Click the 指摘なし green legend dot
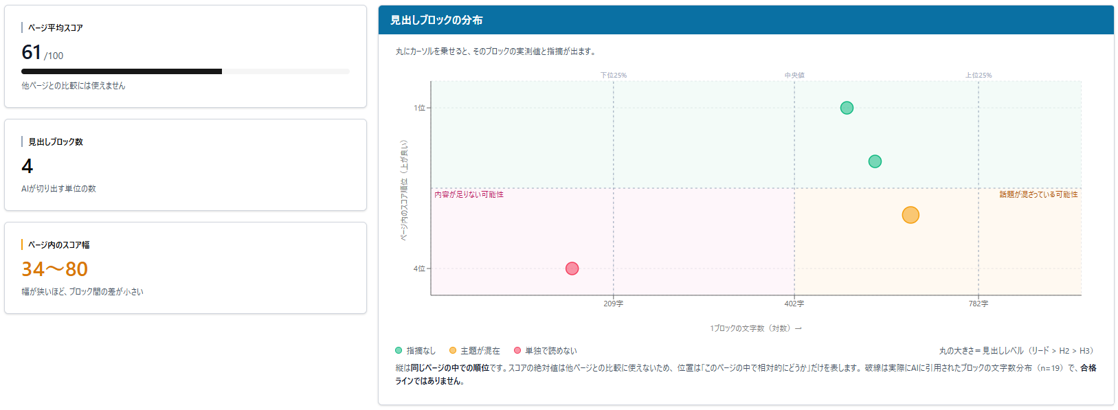The image size is (1118, 410). tap(399, 350)
